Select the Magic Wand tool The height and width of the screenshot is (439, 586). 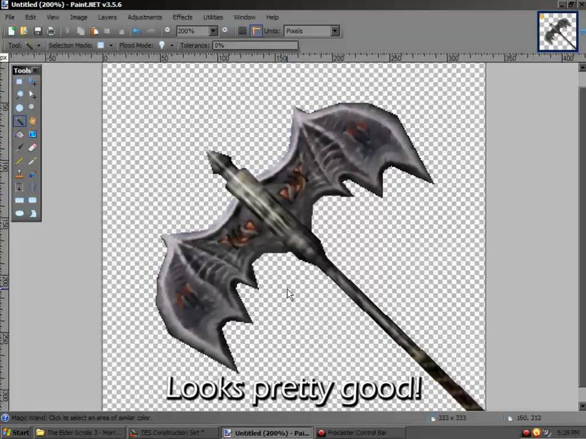click(20, 121)
